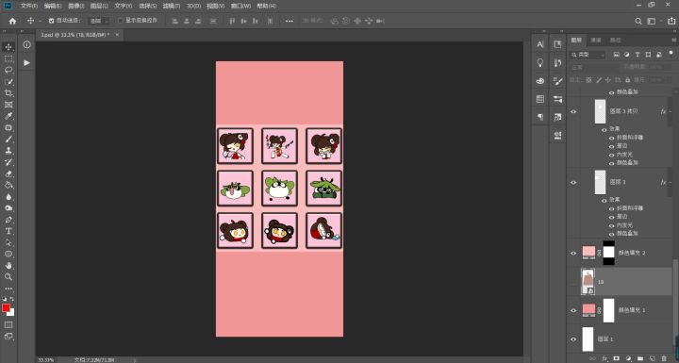Select the Hand tool
Screen dimensions: 679x363
(8, 266)
